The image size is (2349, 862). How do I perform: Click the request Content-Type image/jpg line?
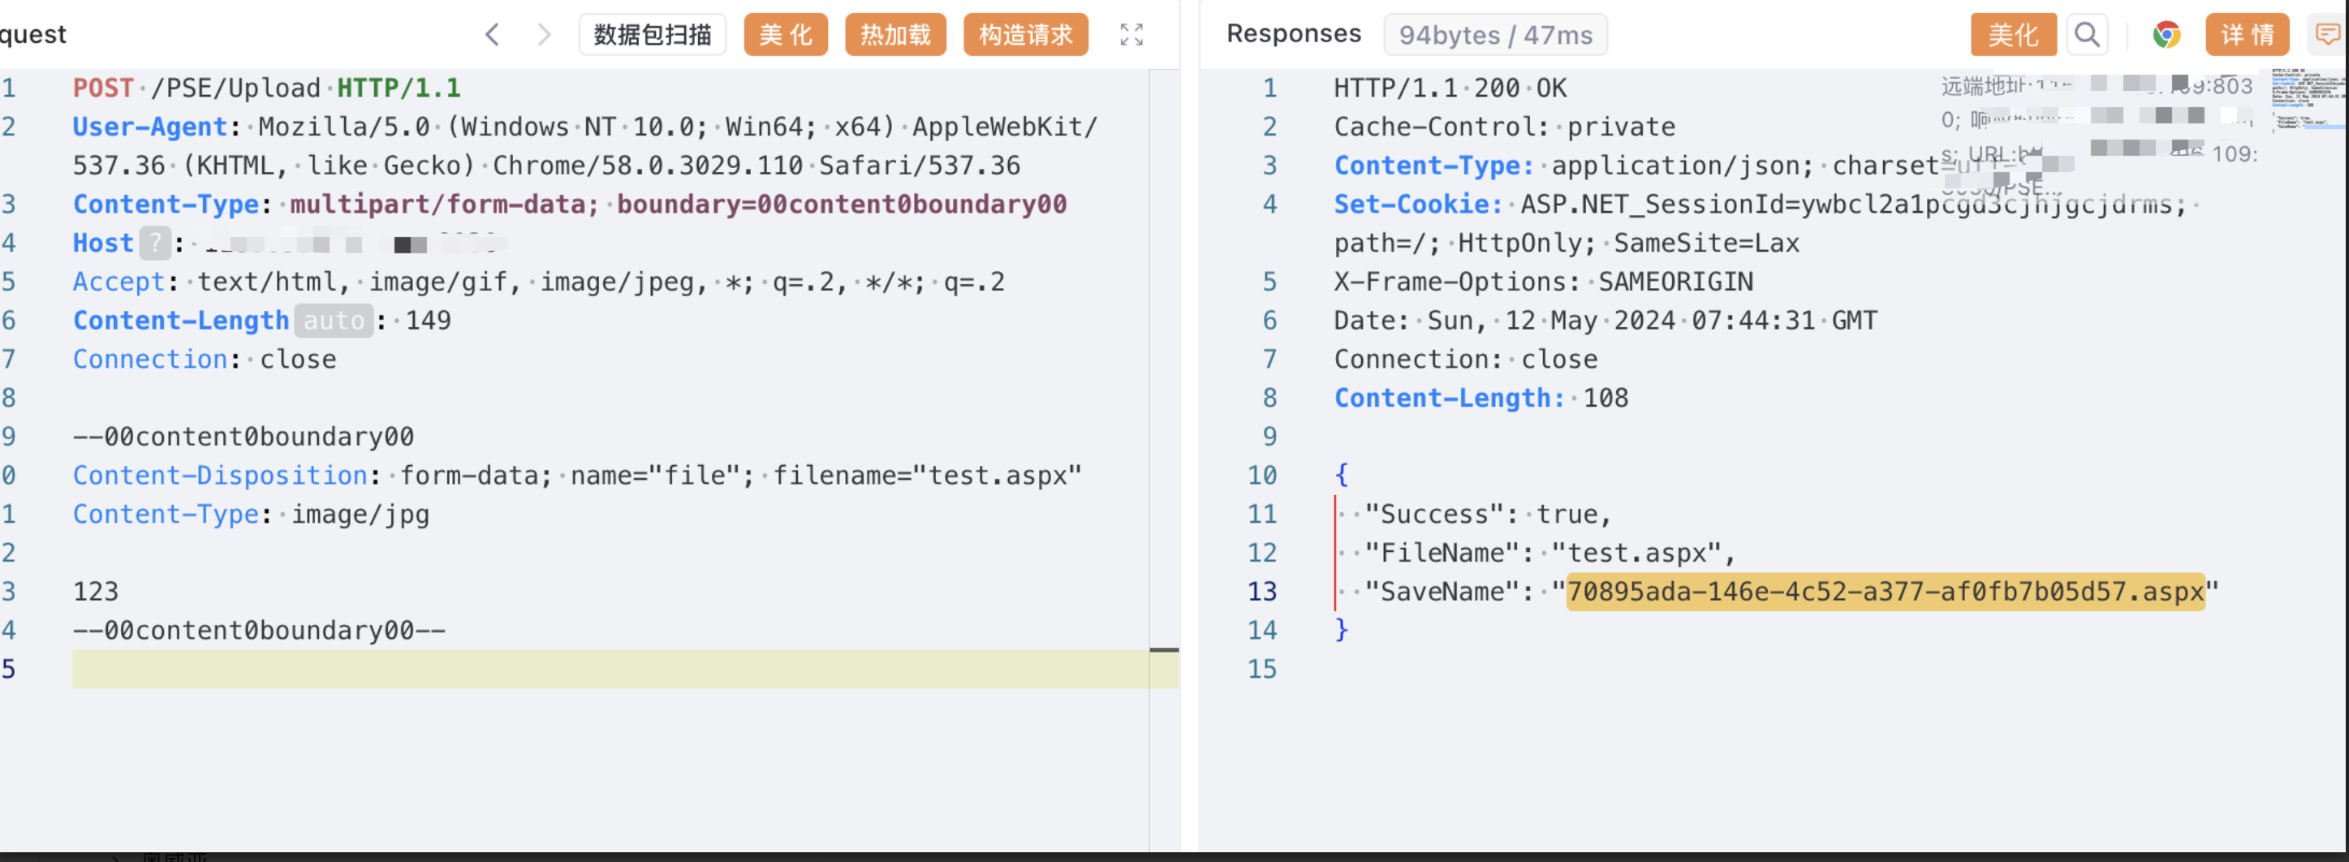point(251,515)
